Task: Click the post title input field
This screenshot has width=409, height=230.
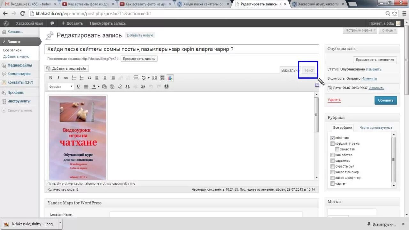Action: click(182, 49)
